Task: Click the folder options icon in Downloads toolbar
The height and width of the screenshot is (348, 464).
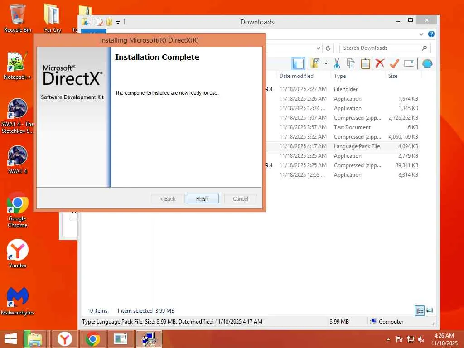Action: [315, 63]
